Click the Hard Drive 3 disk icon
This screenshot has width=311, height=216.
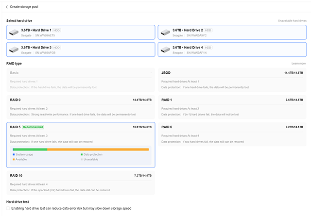click(x=14, y=50)
